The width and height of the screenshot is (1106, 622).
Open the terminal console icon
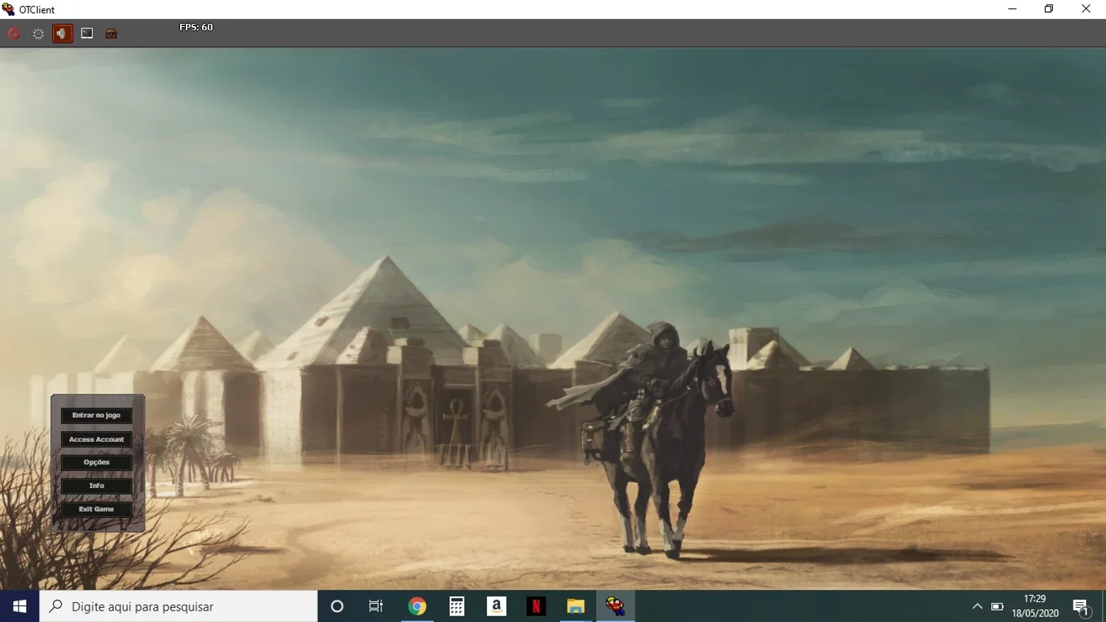point(87,33)
